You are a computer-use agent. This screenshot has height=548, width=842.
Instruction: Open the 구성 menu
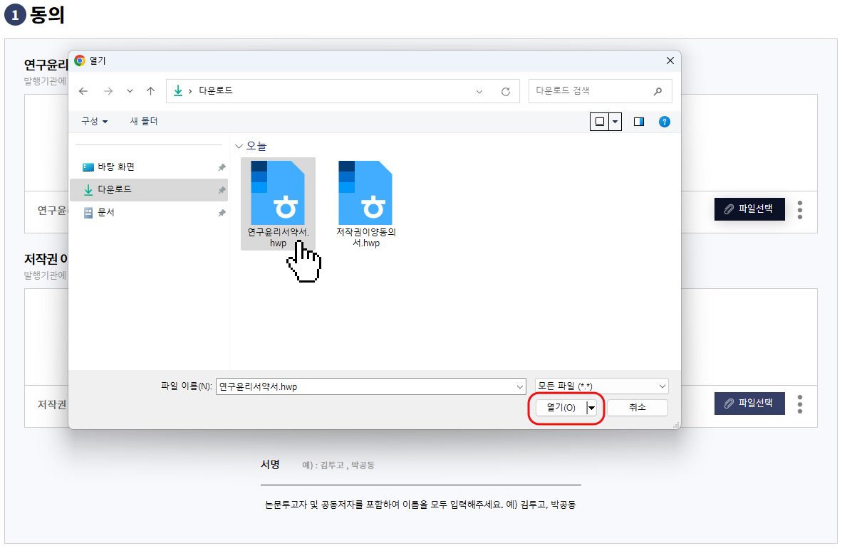[x=94, y=122]
